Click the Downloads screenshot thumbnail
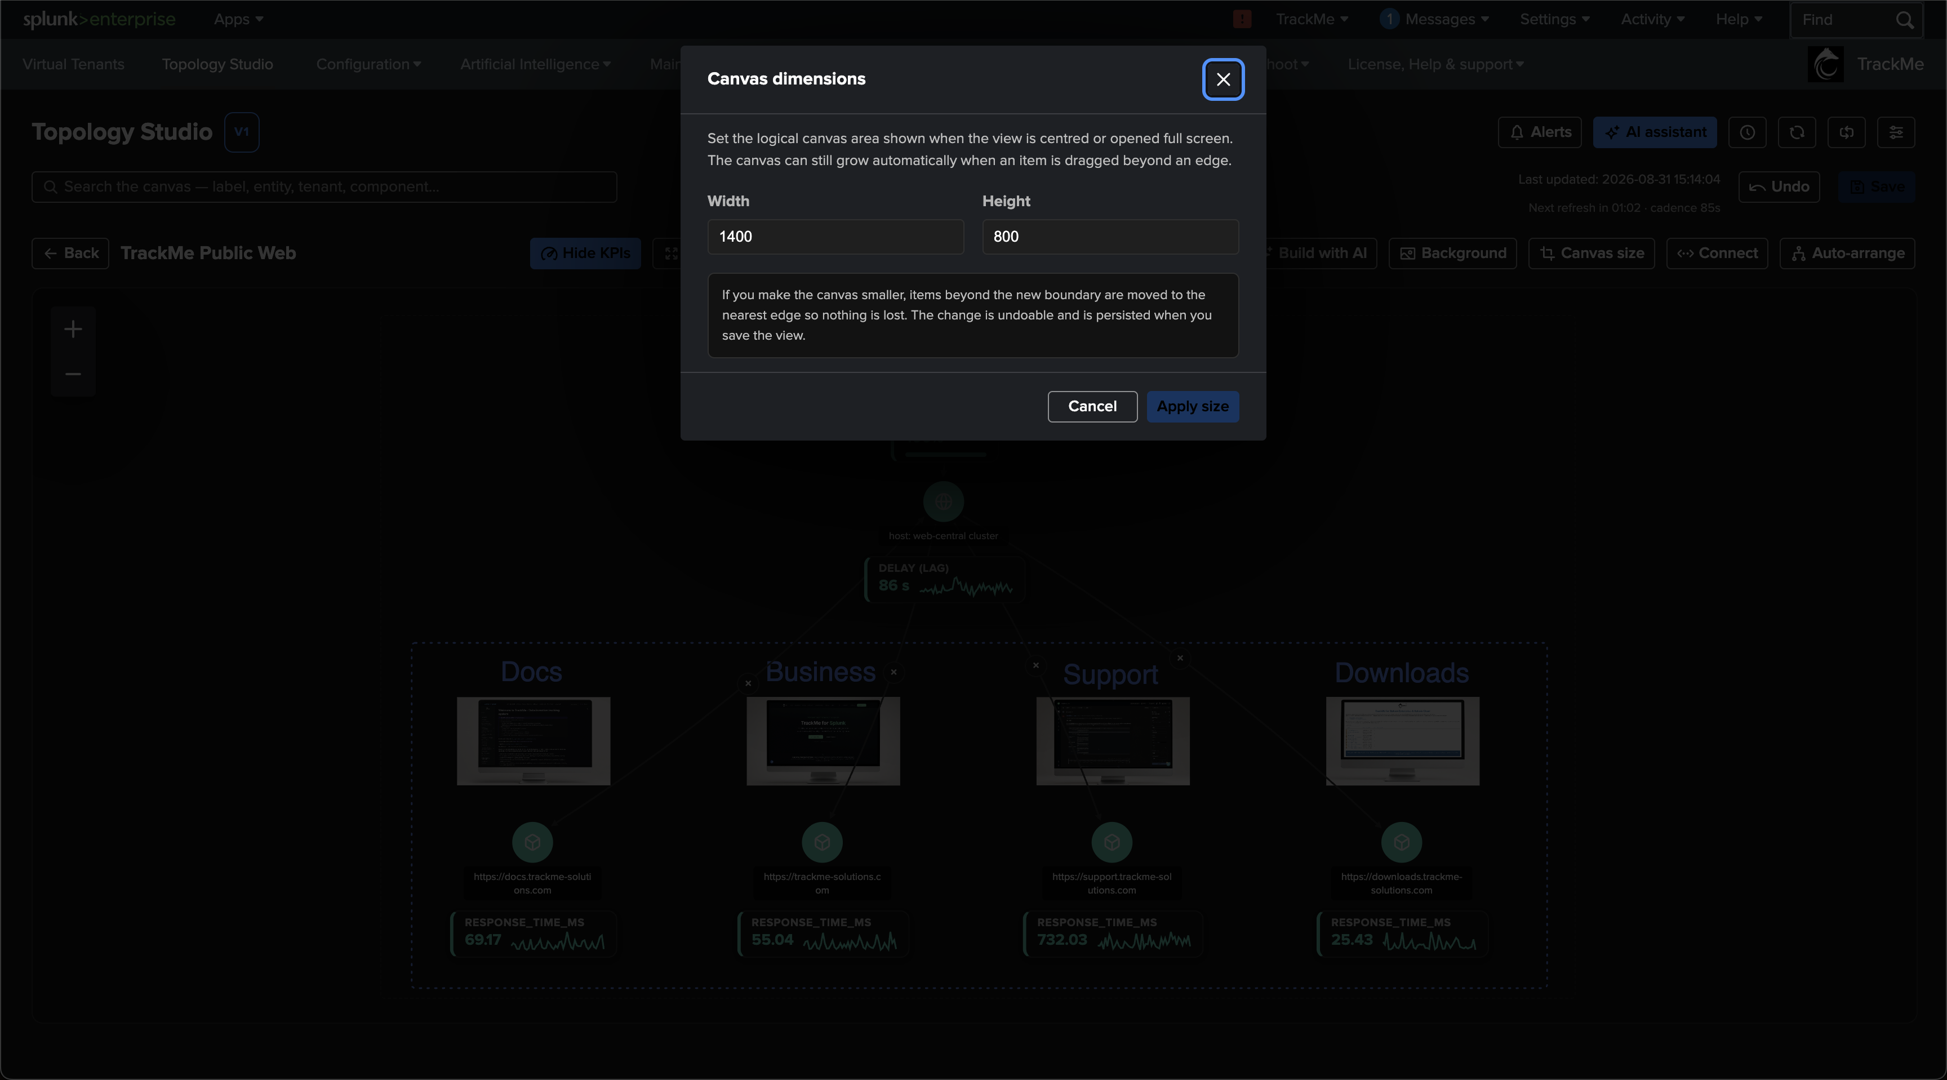The image size is (1947, 1080). coord(1402,741)
